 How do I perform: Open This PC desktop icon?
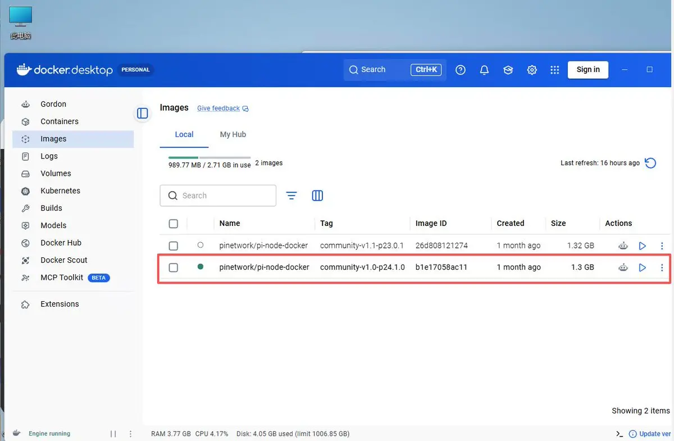tap(20, 23)
